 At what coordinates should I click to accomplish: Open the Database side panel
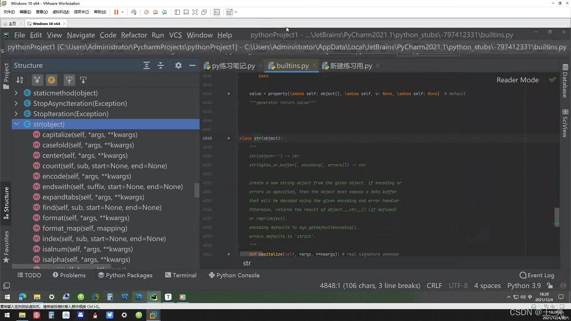coord(565,81)
